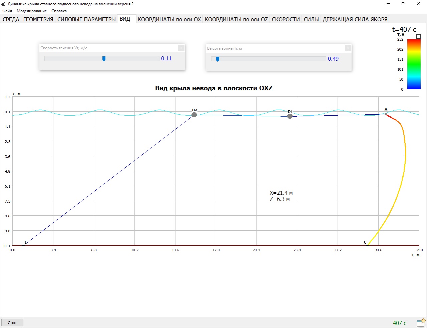This screenshot has width=427, height=328.
Task: Click anchor point E on the seabed
Action: tap(23, 245)
